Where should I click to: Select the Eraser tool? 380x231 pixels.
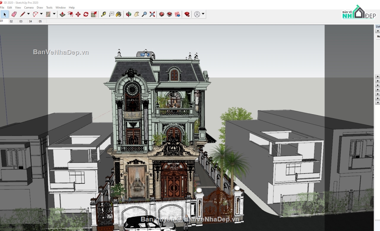click(14, 14)
